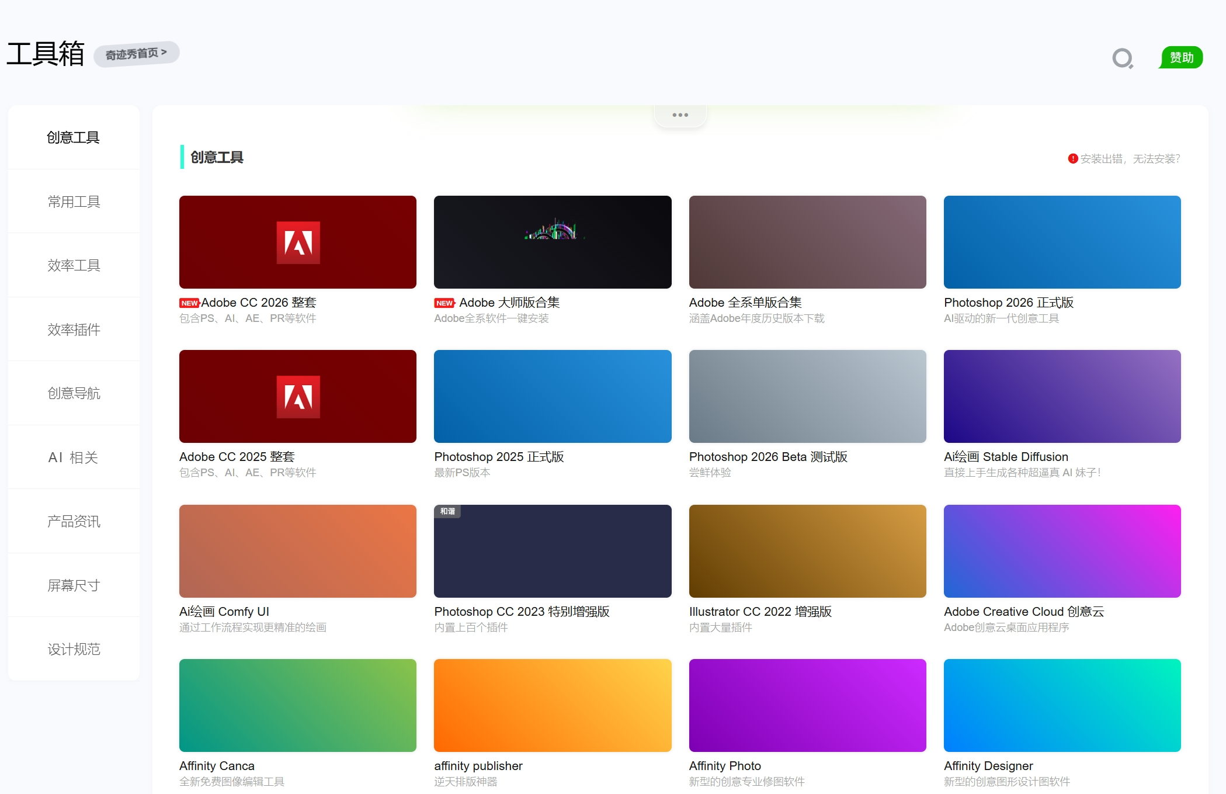Click the green 赞助 button
The height and width of the screenshot is (794, 1226).
coord(1182,57)
